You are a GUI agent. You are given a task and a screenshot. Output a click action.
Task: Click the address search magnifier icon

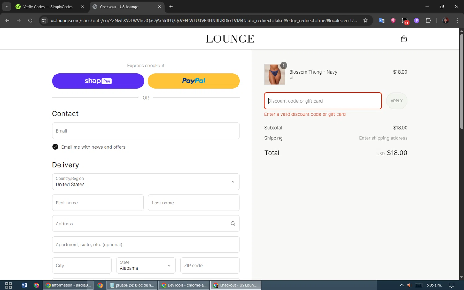point(233,224)
